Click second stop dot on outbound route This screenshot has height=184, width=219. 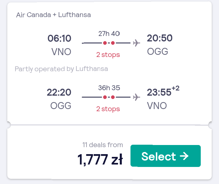pyautogui.click(x=113, y=43)
